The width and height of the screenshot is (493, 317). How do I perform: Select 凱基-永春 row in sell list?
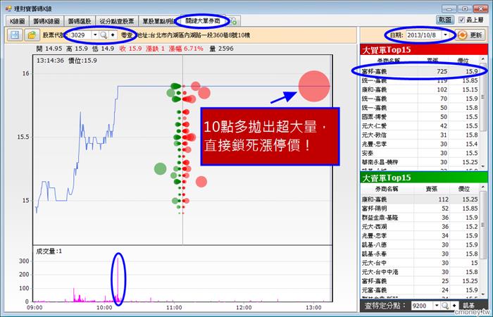[420, 254]
